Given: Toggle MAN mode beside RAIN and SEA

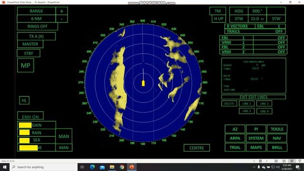Looking at the screenshot, I should tap(64, 136).
